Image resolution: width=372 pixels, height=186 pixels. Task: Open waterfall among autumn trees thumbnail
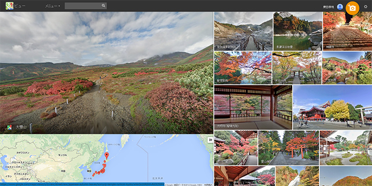[297, 176]
